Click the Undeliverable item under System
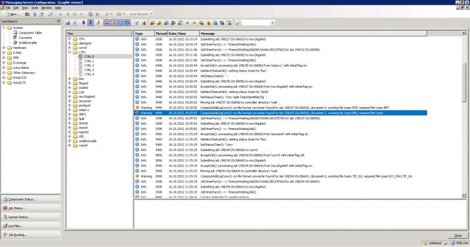470x247 pixels. tap(28, 42)
